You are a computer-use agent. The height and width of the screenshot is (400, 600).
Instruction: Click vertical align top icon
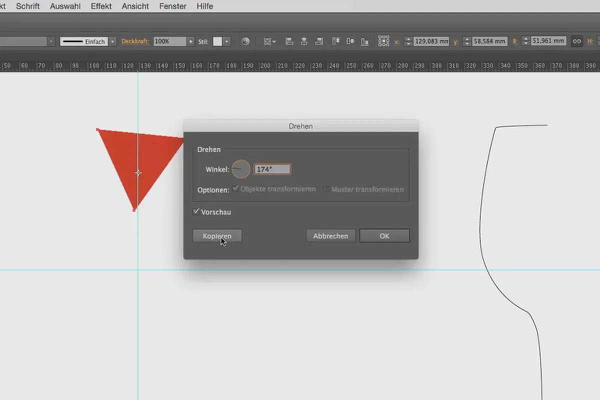coord(336,41)
